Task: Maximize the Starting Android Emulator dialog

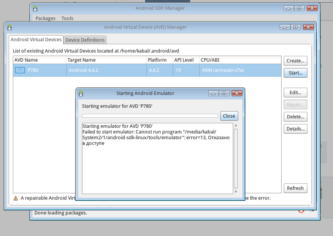Action: click(224, 93)
